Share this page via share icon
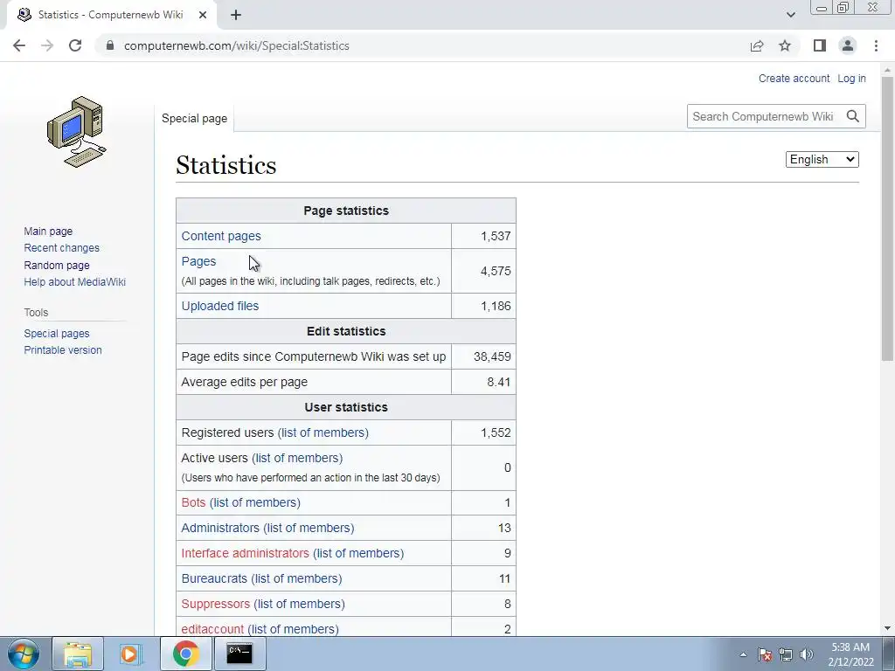Image resolution: width=895 pixels, height=671 pixels. (757, 45)
